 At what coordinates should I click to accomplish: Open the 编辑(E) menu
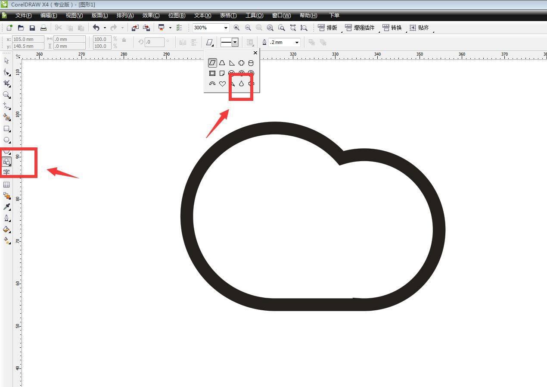tap(49, 16)
